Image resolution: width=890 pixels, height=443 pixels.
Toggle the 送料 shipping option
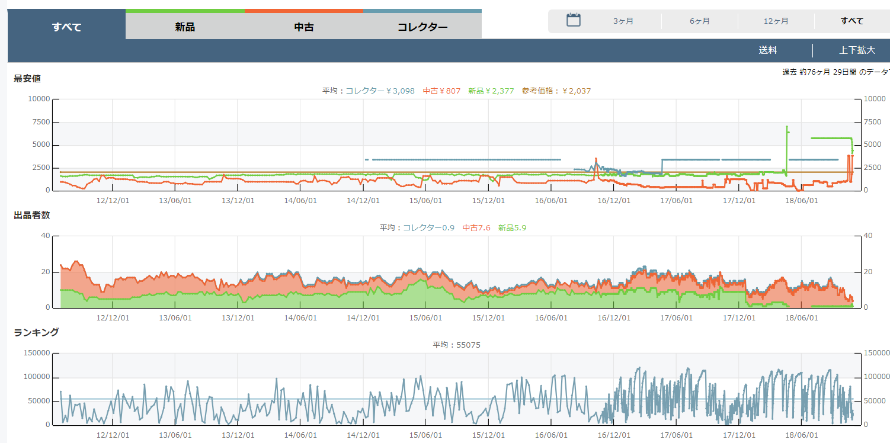tap(768, 50)
